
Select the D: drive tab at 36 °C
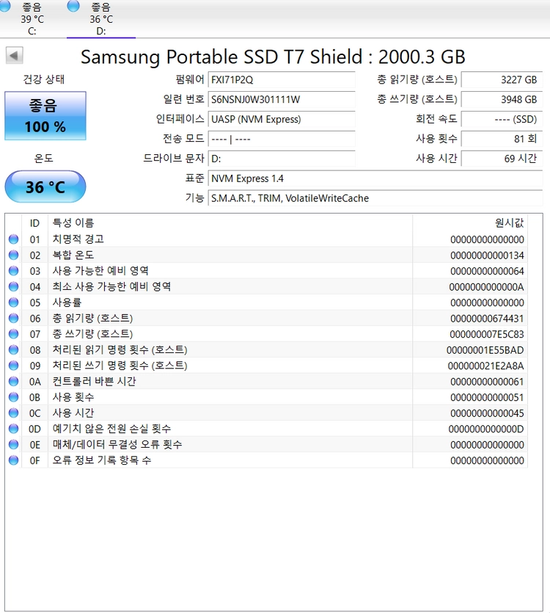tap(101, 18)
